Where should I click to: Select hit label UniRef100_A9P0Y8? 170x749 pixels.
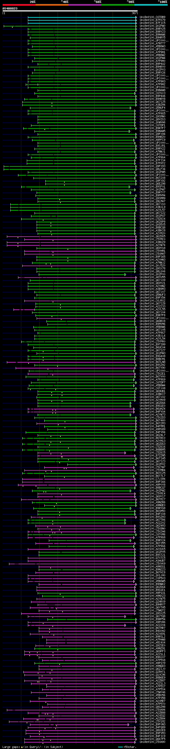(152, 485)
